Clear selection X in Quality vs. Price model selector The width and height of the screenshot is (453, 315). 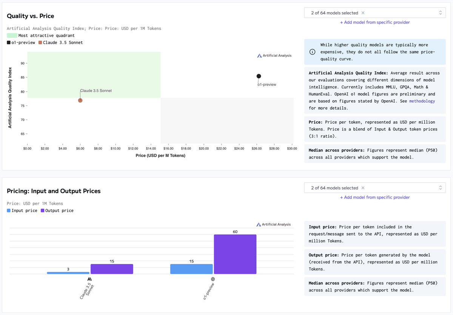(x=363, y=13)
